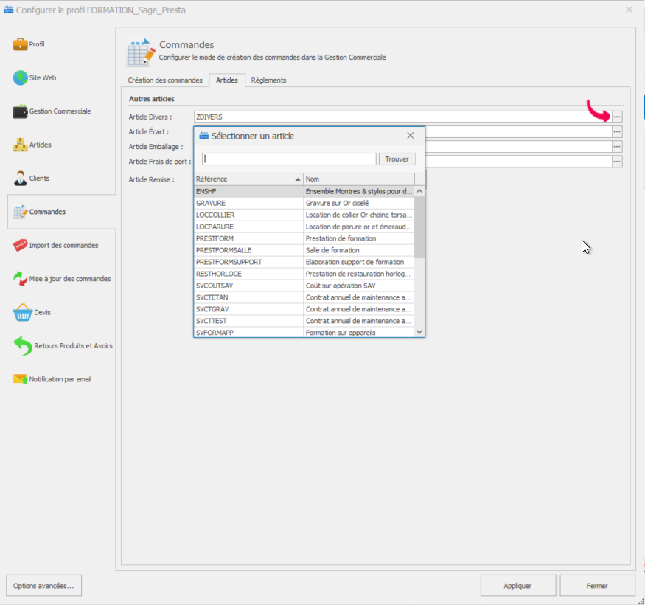Click the Articles boxes icon

click(20, 145)
